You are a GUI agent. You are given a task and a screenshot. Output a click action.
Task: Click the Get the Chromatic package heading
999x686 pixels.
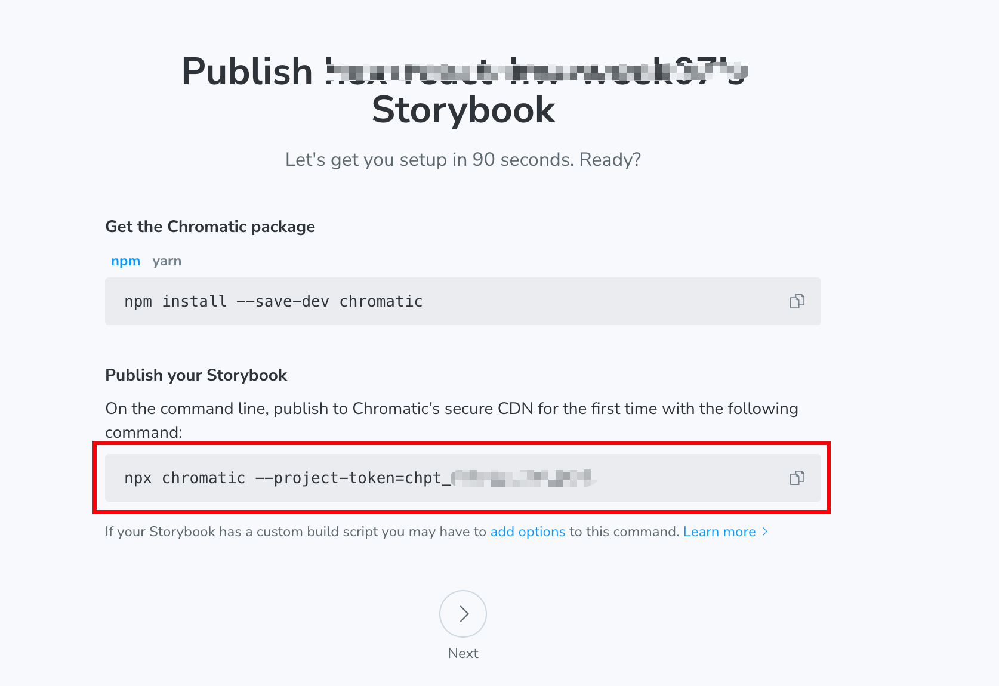click(x=210, y=227)
